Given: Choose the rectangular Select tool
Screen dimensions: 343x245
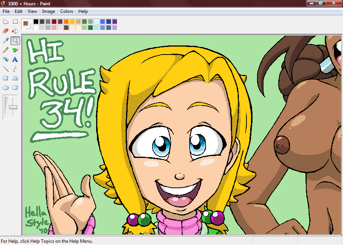Looking at the screenshot, I should [15, 22].
